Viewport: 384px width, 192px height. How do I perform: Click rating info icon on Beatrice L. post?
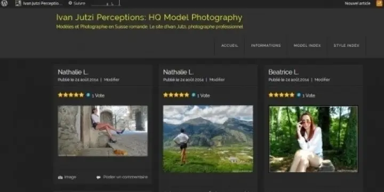tap(299, 95)
